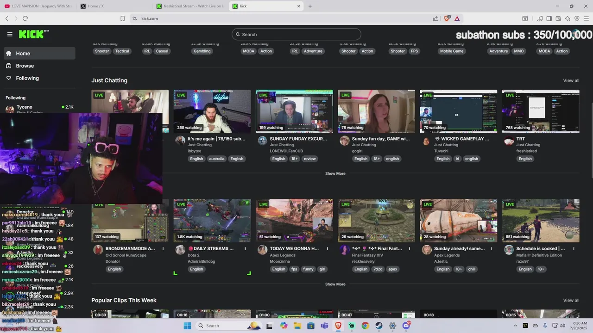
Task: Switch to Home / X tab
Action: click(114, 6)
